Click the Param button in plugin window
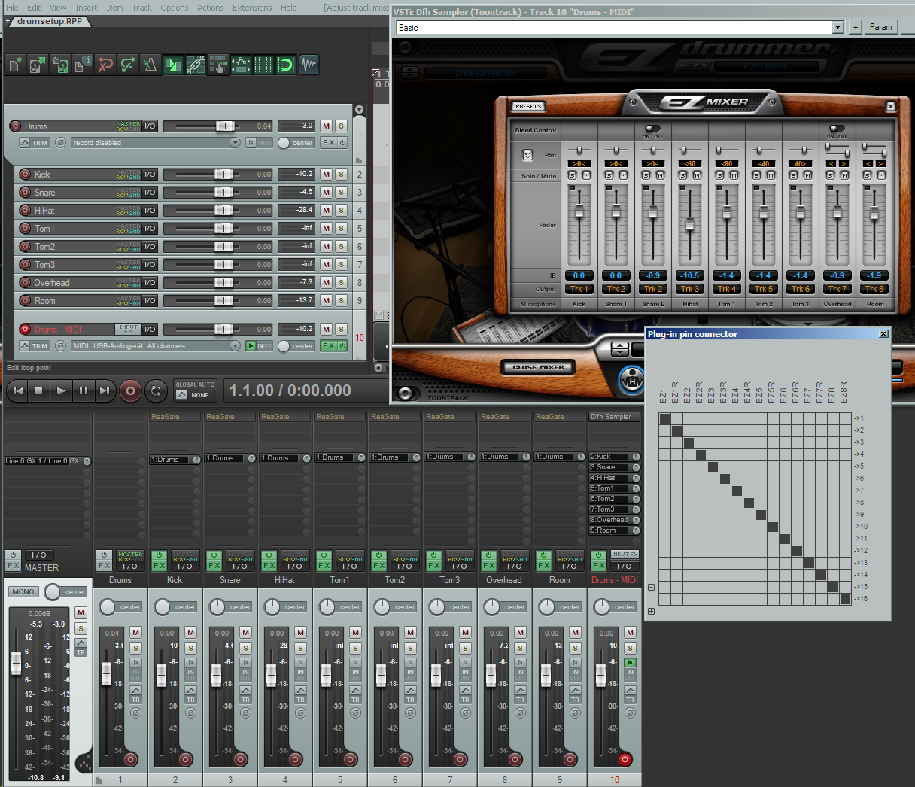915x787 pixels. (880, 27)
